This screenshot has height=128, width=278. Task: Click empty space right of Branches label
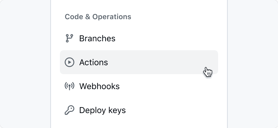pyautogui.click(x=168, y=39)
